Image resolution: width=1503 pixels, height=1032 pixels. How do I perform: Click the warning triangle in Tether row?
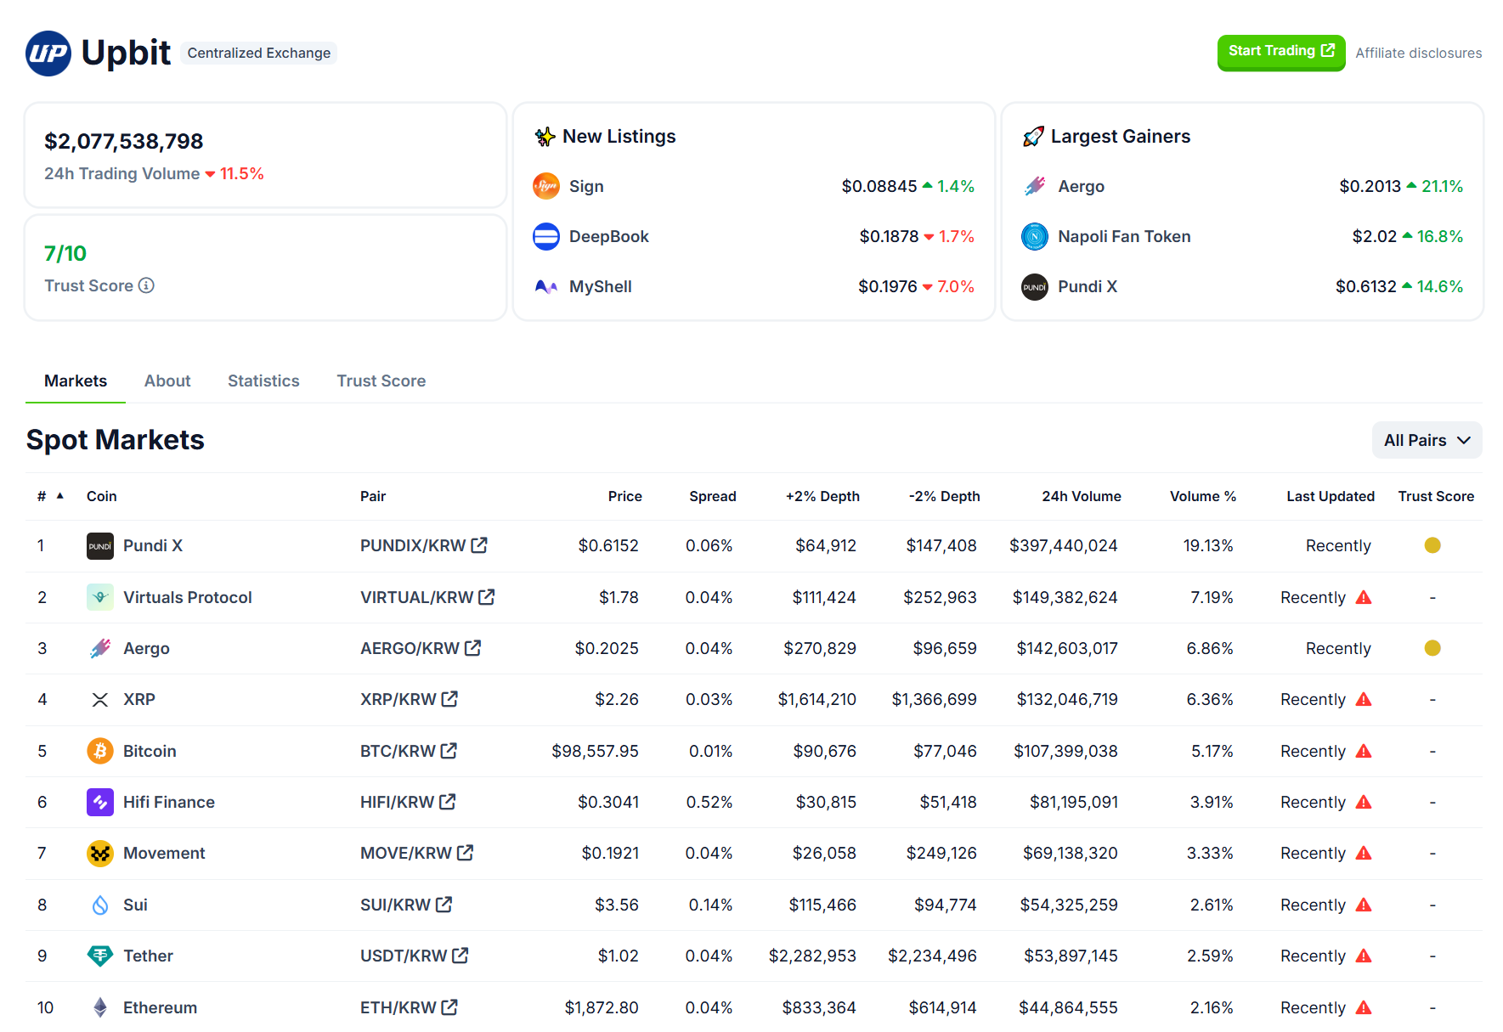[1364, 956]
